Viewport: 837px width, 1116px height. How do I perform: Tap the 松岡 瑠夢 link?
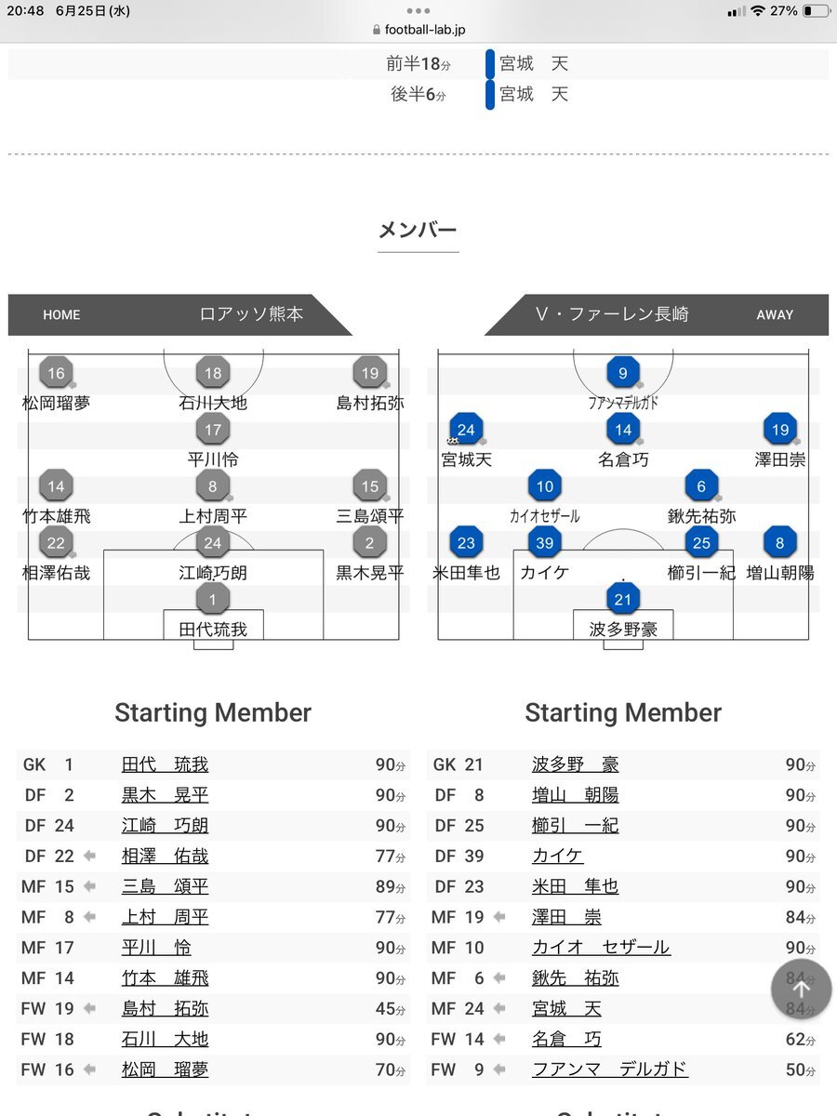165,1069
